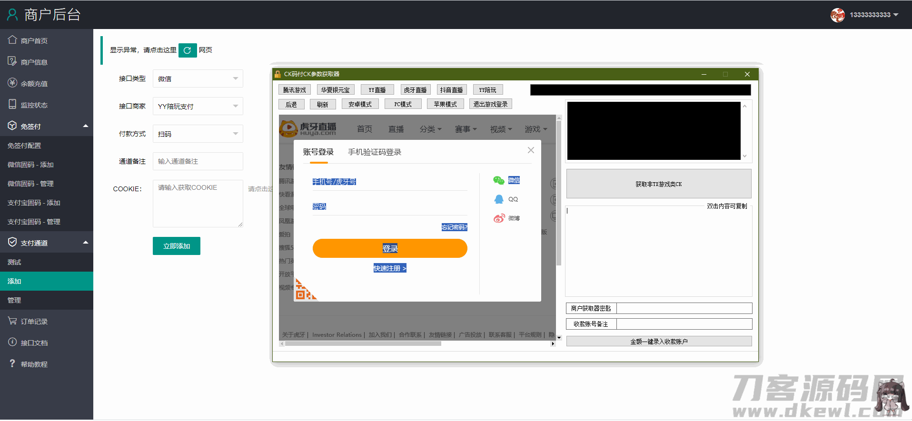Click the 立即添加 button
This screenshot has width=912, height=421.
point(176,246)
